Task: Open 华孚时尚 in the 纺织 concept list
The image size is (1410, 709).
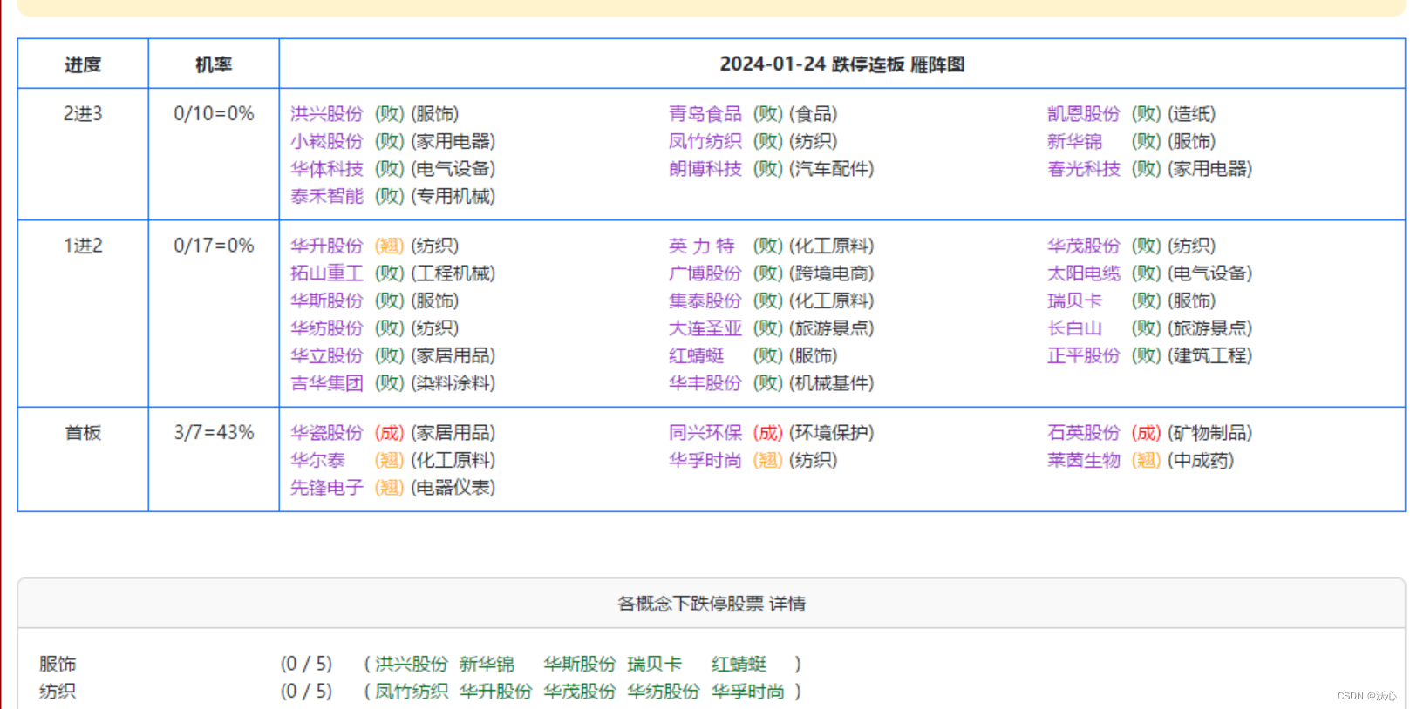Action: coord(748,692)
